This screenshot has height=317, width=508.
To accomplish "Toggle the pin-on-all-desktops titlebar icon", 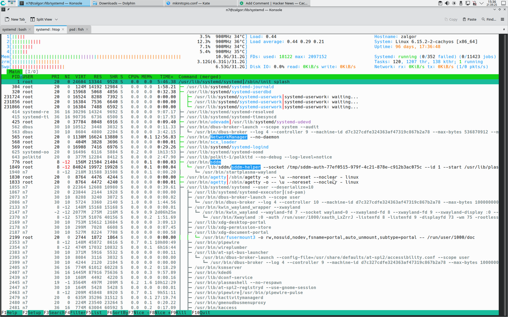I will [x=8, y=9].
